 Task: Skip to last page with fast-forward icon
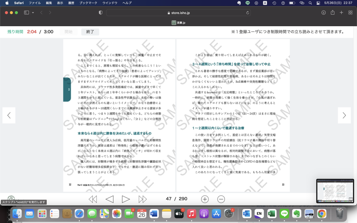click(x=143, y=199)
